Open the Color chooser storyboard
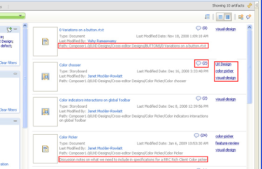Image resolution: width=262 pixels, height=169 pixels. (x=70, y=65)
